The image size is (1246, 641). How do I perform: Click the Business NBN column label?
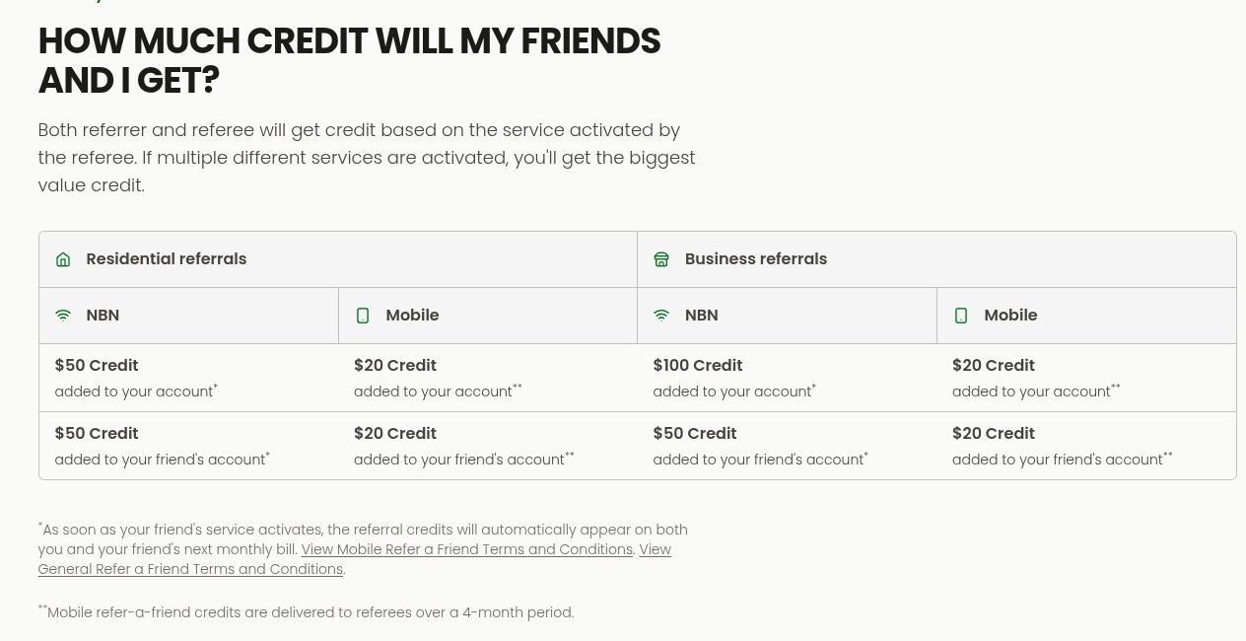(701, 316)
